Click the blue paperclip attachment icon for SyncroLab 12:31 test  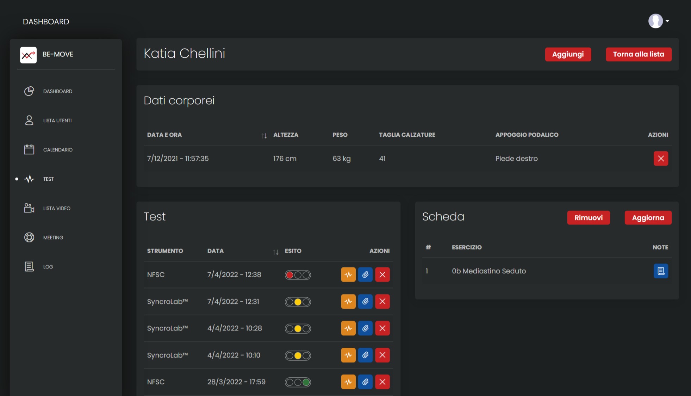point(365,302)
